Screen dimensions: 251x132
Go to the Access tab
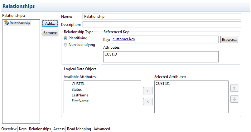pyautogui.click(x=59, y=129)
